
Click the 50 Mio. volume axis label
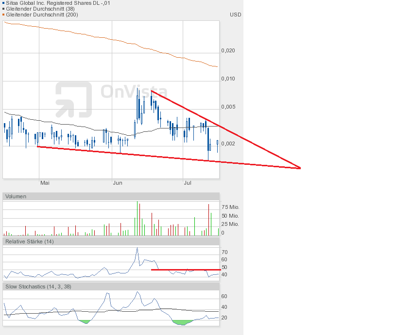click(x=230, y=216)
